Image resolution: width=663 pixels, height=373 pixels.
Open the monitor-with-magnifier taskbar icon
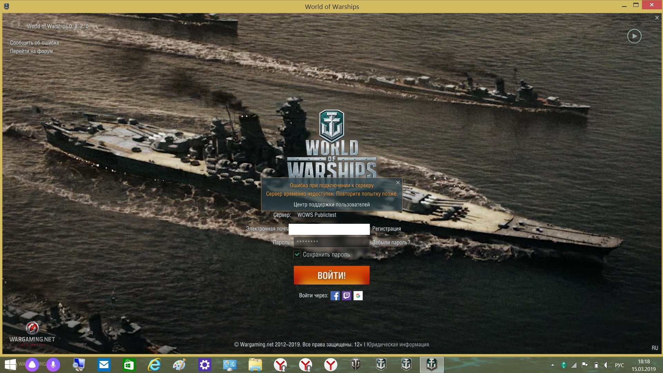[x=79, y=365]
